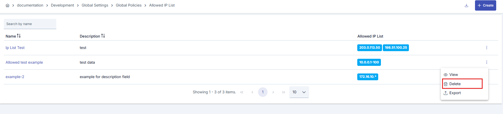Click the download icon beside Create
The height and width of the screenshot is (114, 503).
(x=466, y=5)
